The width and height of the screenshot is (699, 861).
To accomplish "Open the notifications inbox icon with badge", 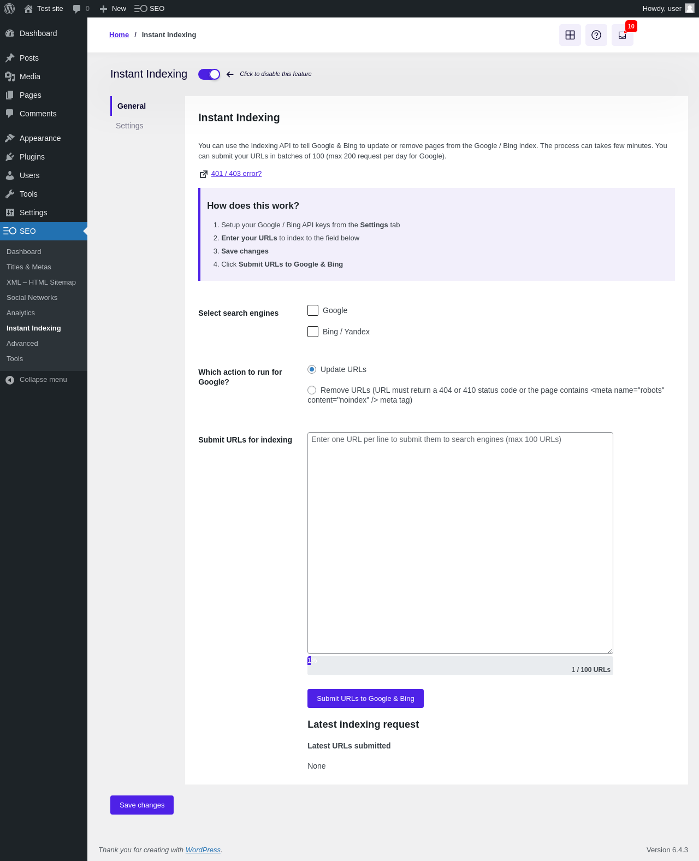I will (x=623, y=35).
